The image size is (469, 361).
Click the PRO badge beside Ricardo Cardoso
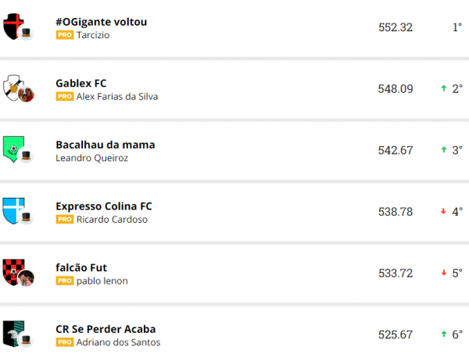click(65, 220)
